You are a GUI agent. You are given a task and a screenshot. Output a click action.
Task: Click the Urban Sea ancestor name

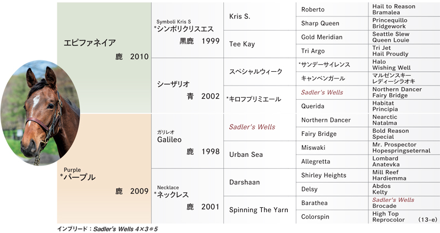pyautogui.click(x=246, y=155)
